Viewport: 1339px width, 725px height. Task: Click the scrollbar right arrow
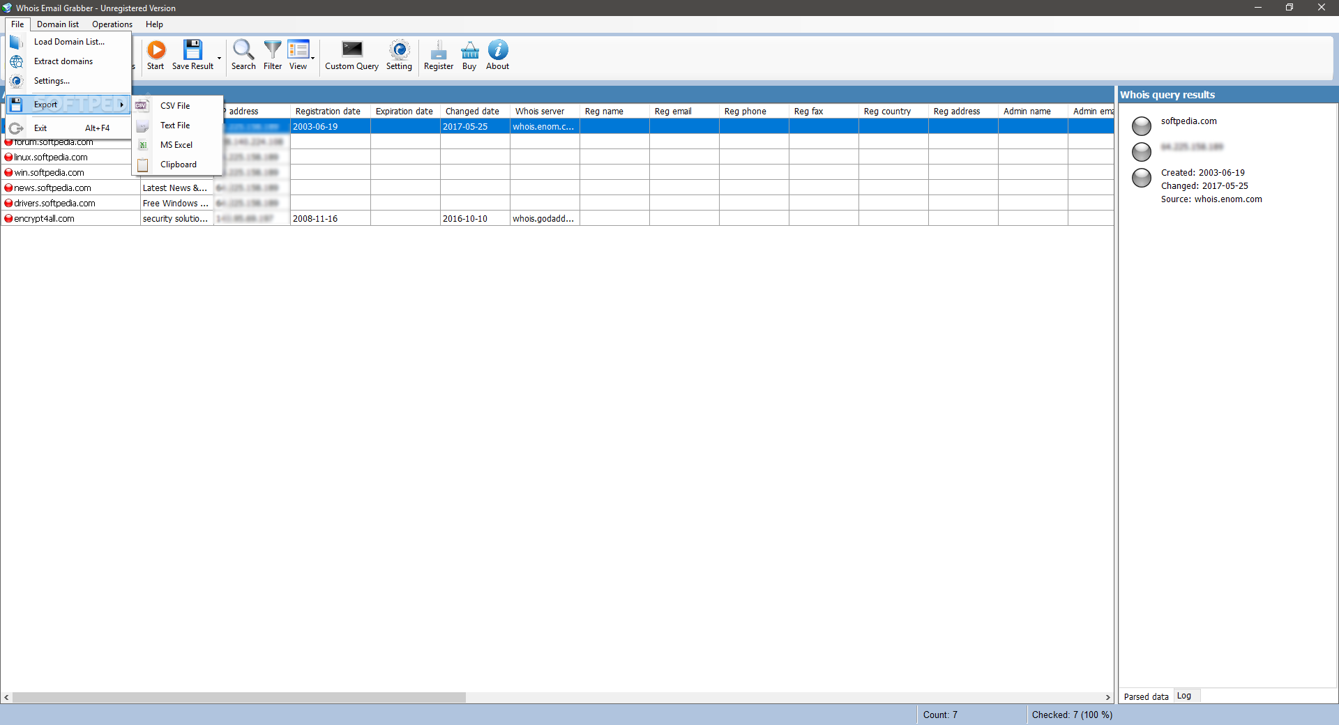(1107, 697)
